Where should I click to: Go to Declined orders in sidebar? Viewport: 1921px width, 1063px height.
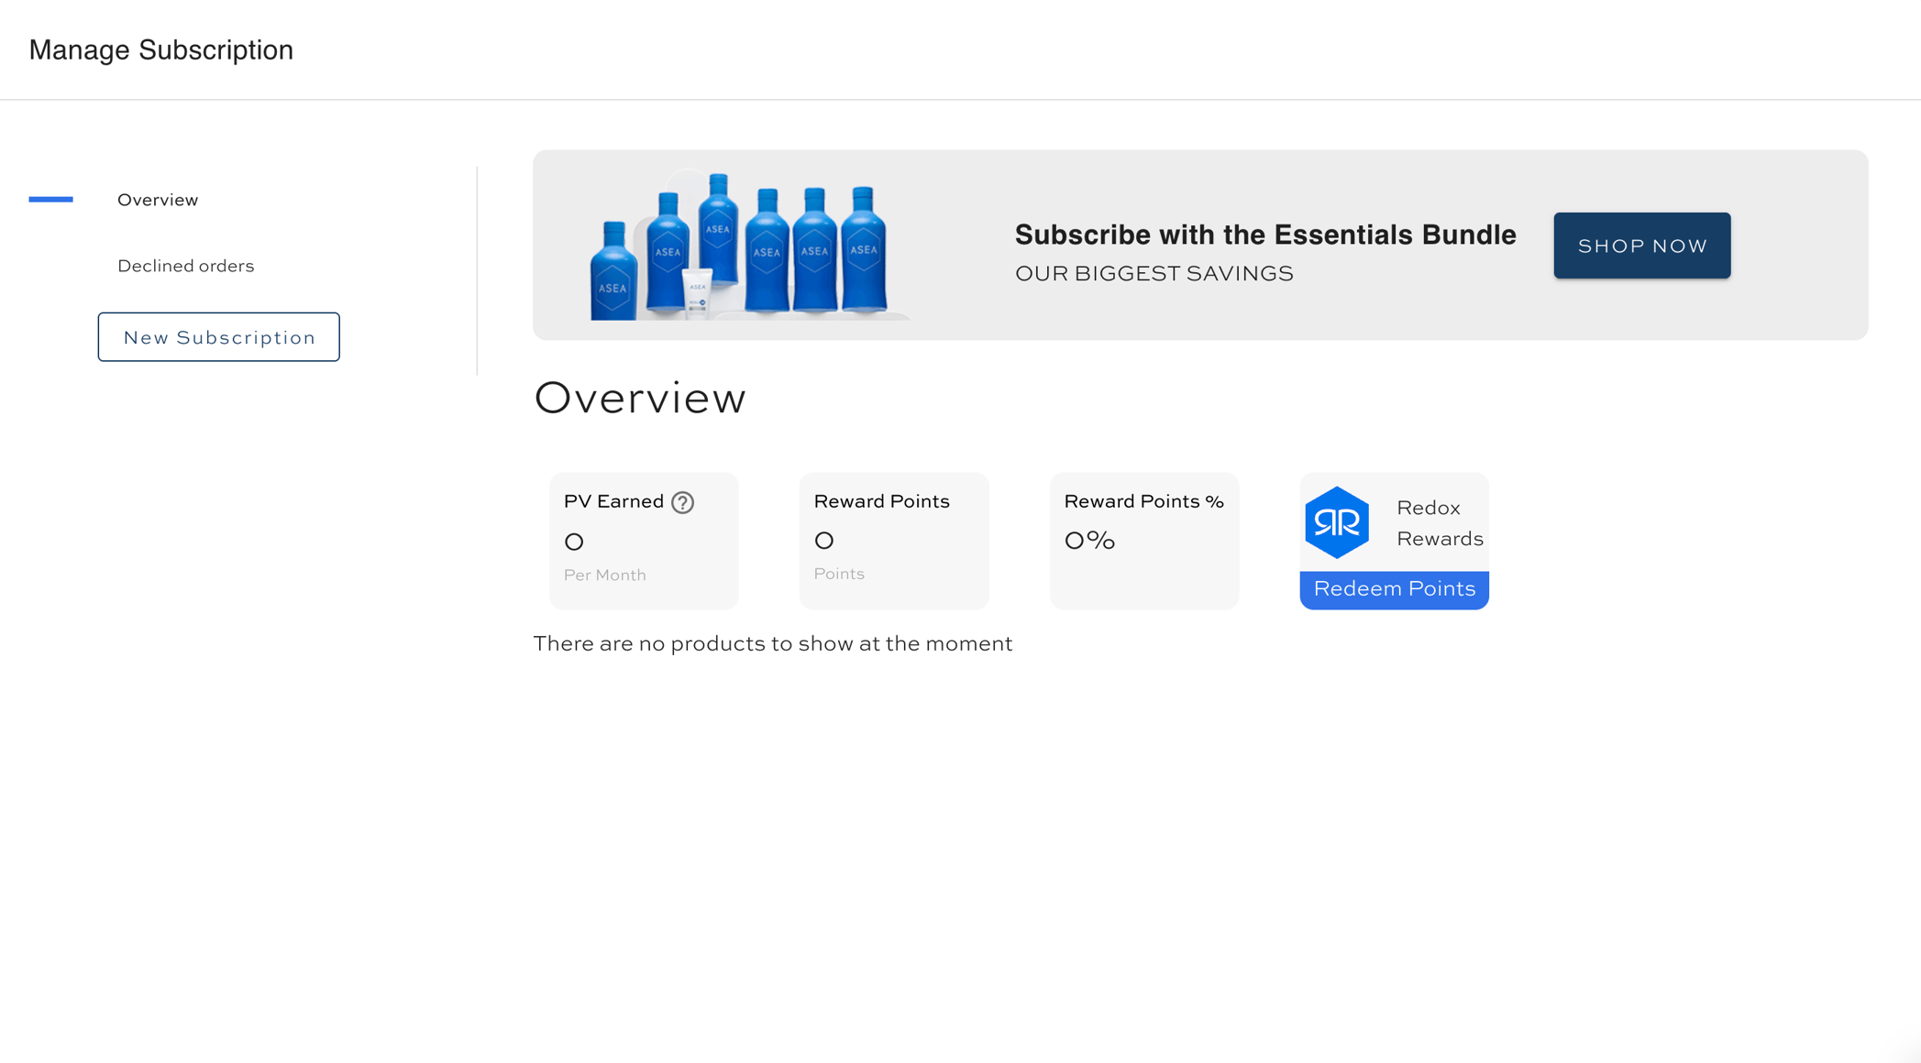186,266
